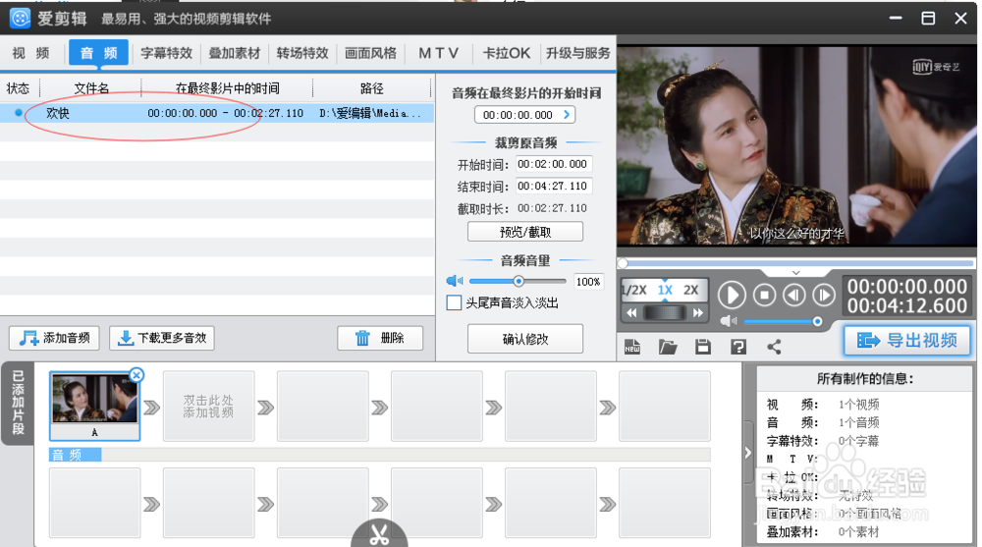Click the scissors cut icon
The height and width of the screenshot is (547, 982).
point(379,534)
